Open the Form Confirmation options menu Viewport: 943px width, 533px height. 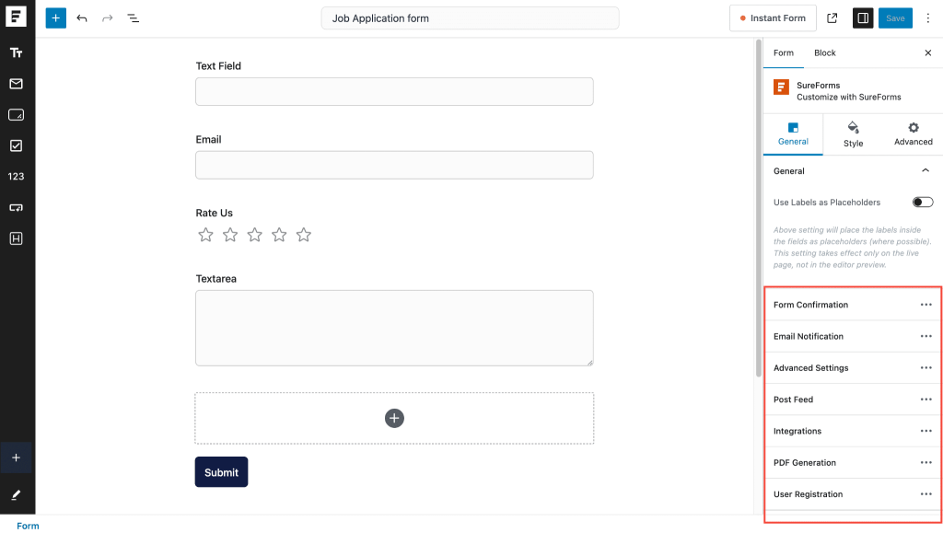click(926, 305)
